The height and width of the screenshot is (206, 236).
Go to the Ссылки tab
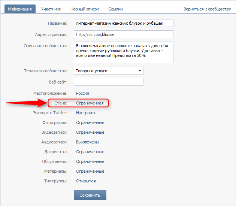coord(115,9)
